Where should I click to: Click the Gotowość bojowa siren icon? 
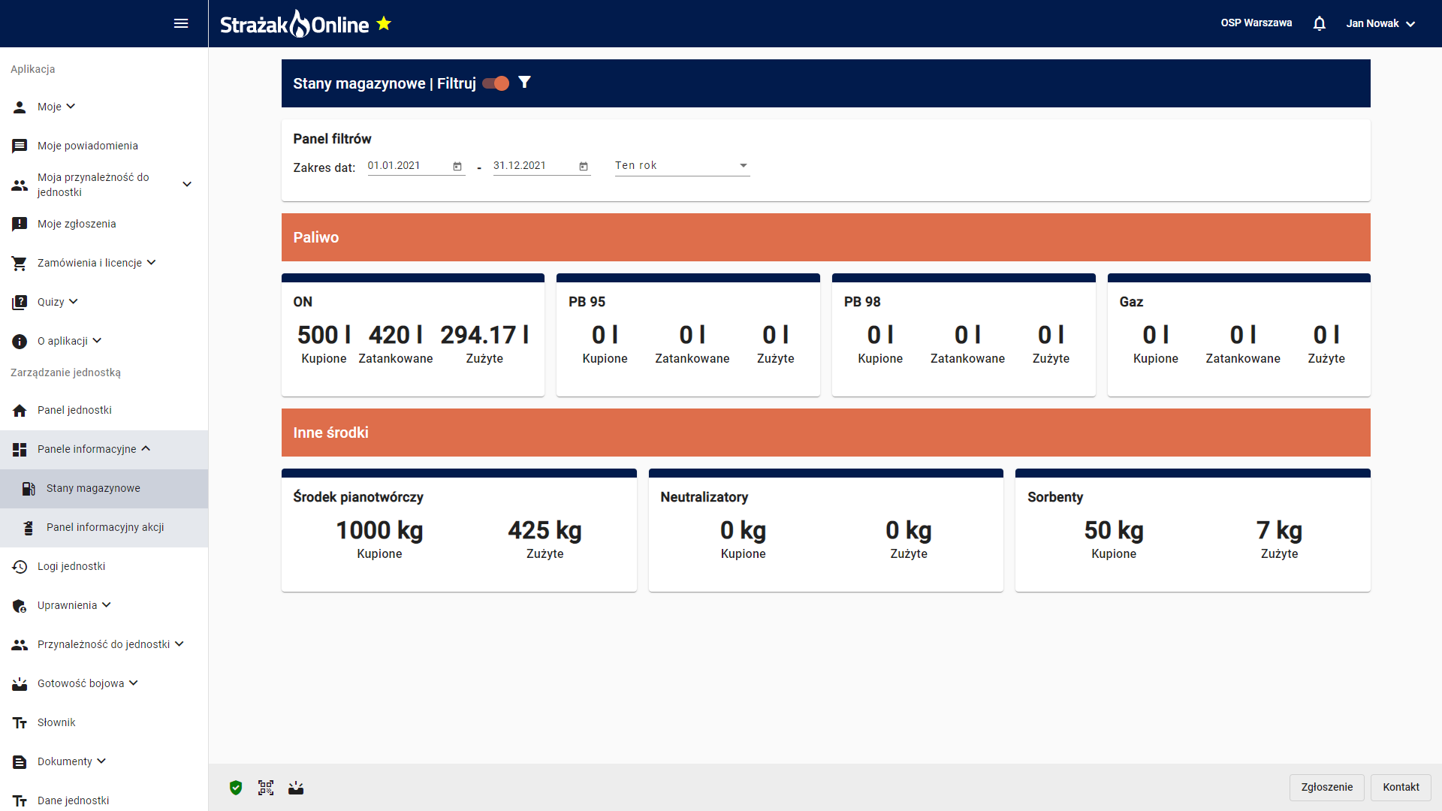click(20, 683)
